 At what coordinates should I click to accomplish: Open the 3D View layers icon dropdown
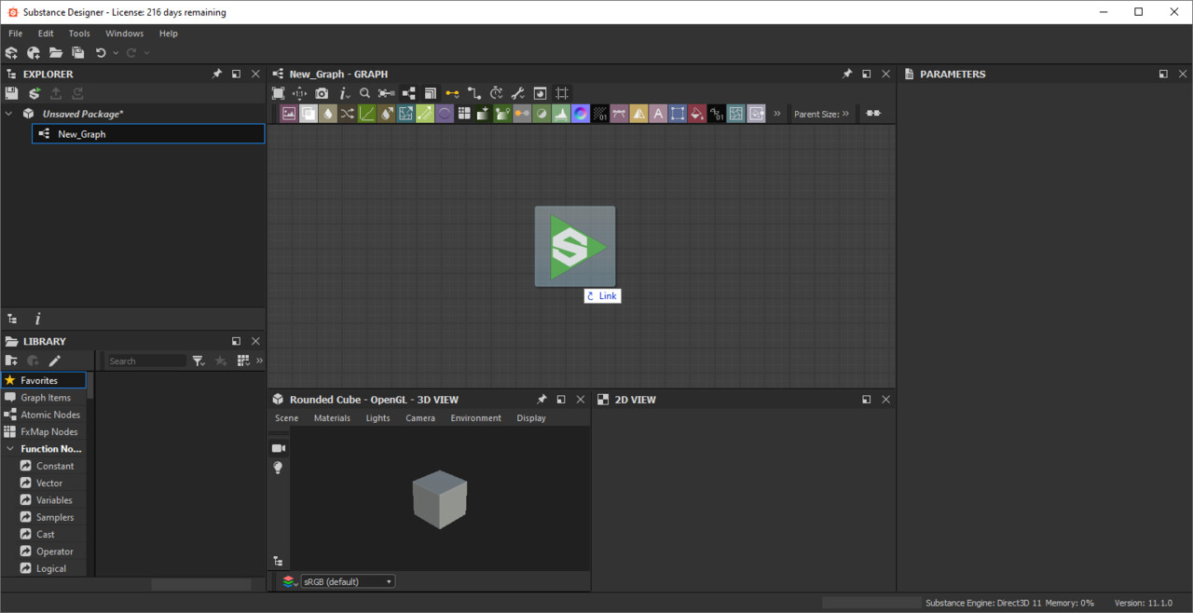click(x=290, y=581)
